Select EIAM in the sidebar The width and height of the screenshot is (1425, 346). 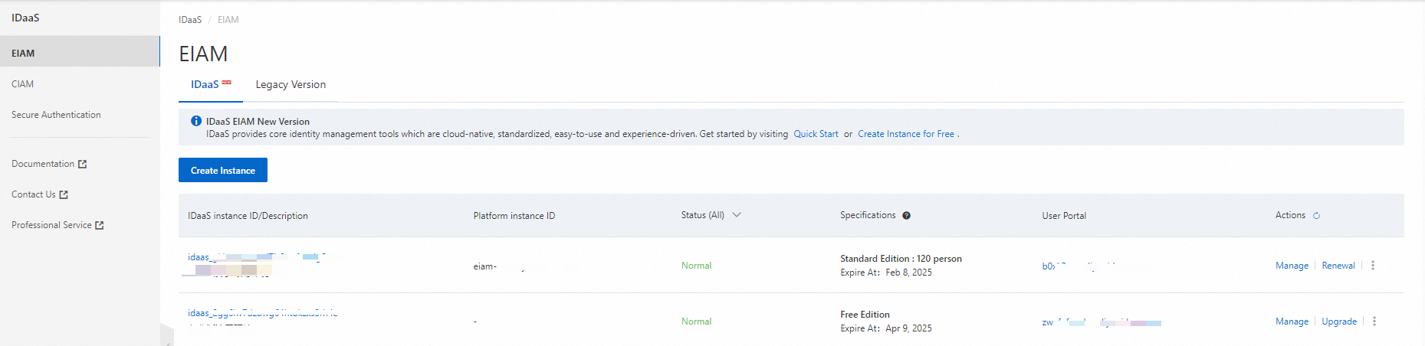coord(80,53)
